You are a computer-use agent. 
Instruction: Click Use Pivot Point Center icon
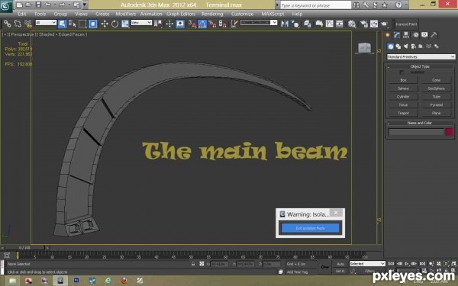(x=158, y=24)
